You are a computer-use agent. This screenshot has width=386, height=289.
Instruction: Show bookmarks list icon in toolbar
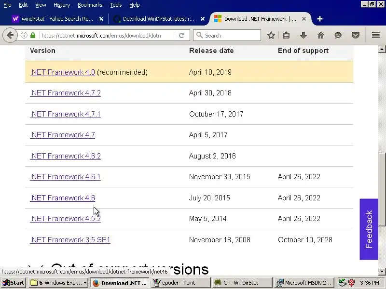pyautogui.click(x=286, y=35)
